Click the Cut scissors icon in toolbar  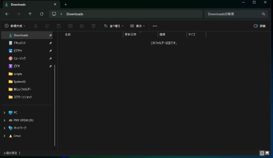(35, 26)
